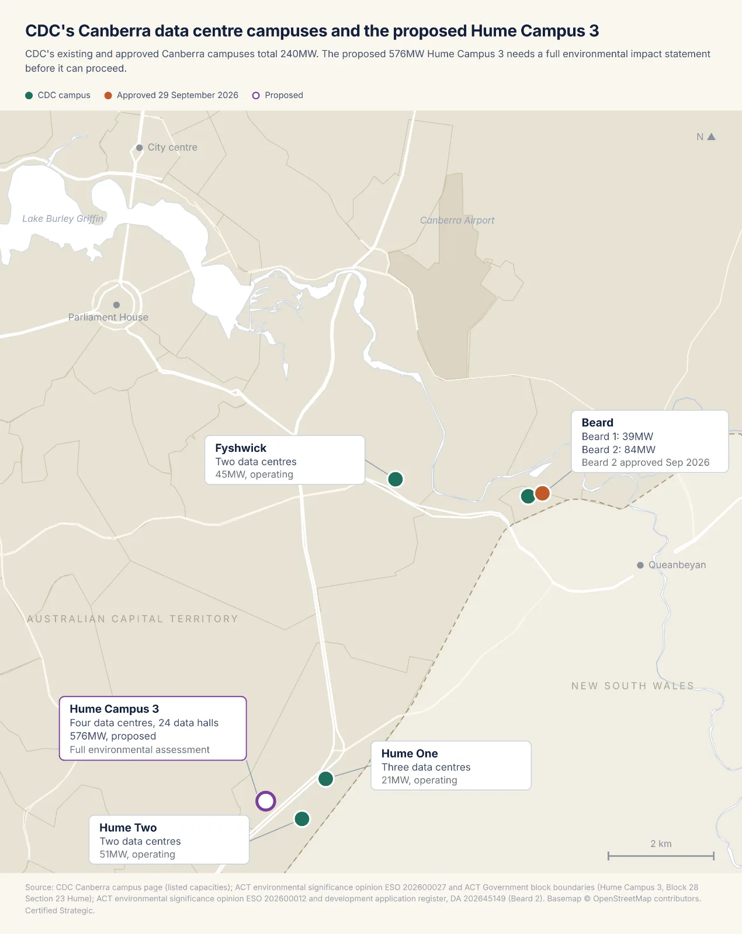Click the Hume Two card heading
This screenshot has width=742, height=934.
pos(128,828)
